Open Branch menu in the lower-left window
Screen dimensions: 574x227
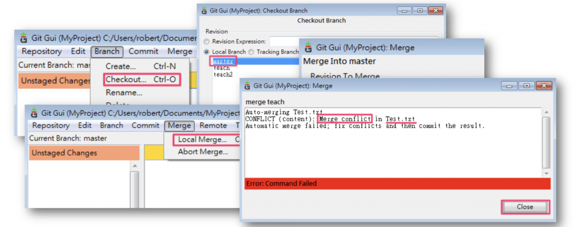click(112, 126)
